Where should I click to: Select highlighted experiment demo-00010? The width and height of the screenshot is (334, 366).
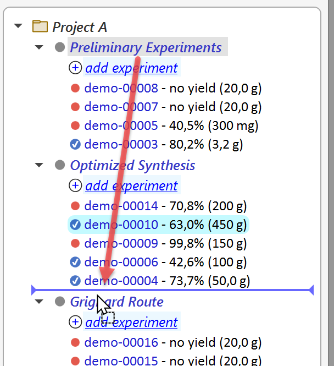pos(158,225)
